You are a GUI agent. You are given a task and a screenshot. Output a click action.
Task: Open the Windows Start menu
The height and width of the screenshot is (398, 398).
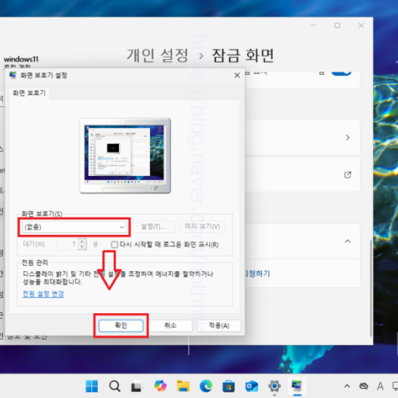[x=92, y=386]
